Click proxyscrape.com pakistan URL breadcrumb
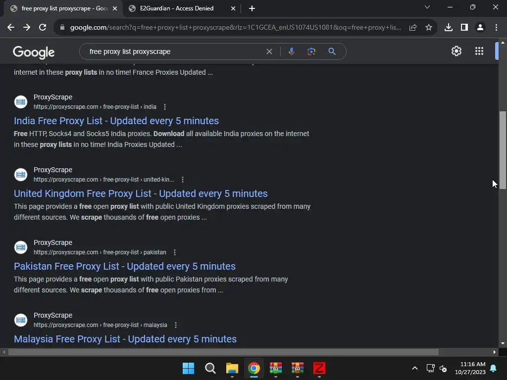This screenshot has width=507, height=380. click(100, 252)
